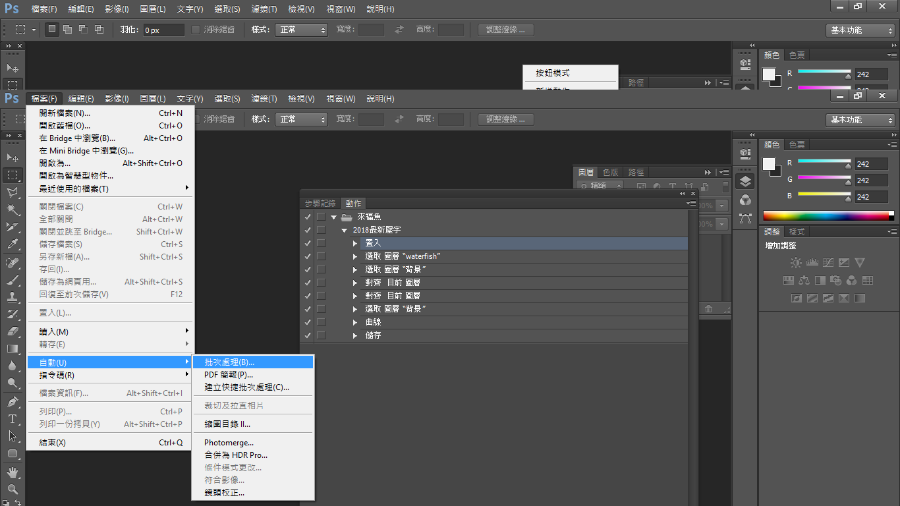Expand the 置入 action step
The height and width of the screenshot is (506, 900).
coord(355,243)
